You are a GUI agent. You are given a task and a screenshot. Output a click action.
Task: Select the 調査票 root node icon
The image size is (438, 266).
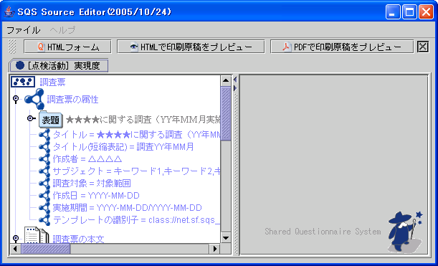[23, 82]
